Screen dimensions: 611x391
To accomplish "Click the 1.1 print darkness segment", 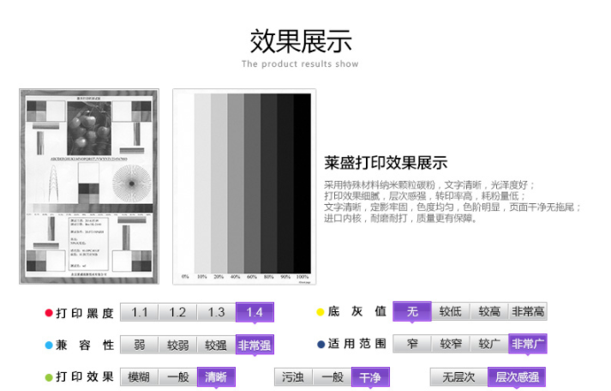I will point(140,312).
